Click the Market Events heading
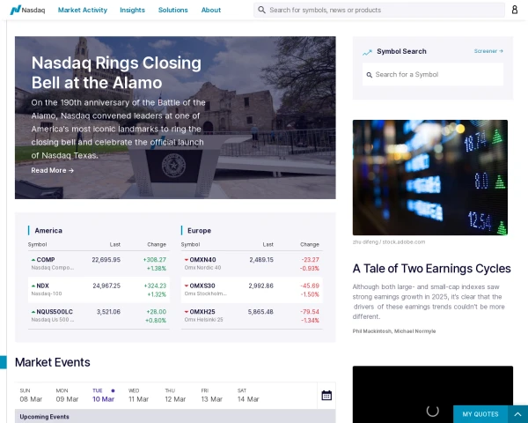The height and width of the screenshot is (423, 528). tap(53, 362)
